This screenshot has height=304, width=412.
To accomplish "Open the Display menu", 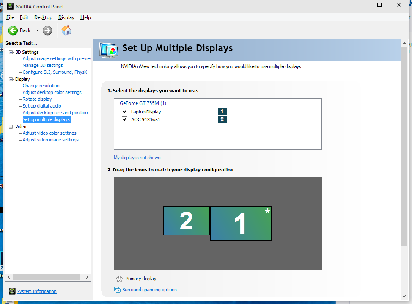I will click(x=66, y=17).
